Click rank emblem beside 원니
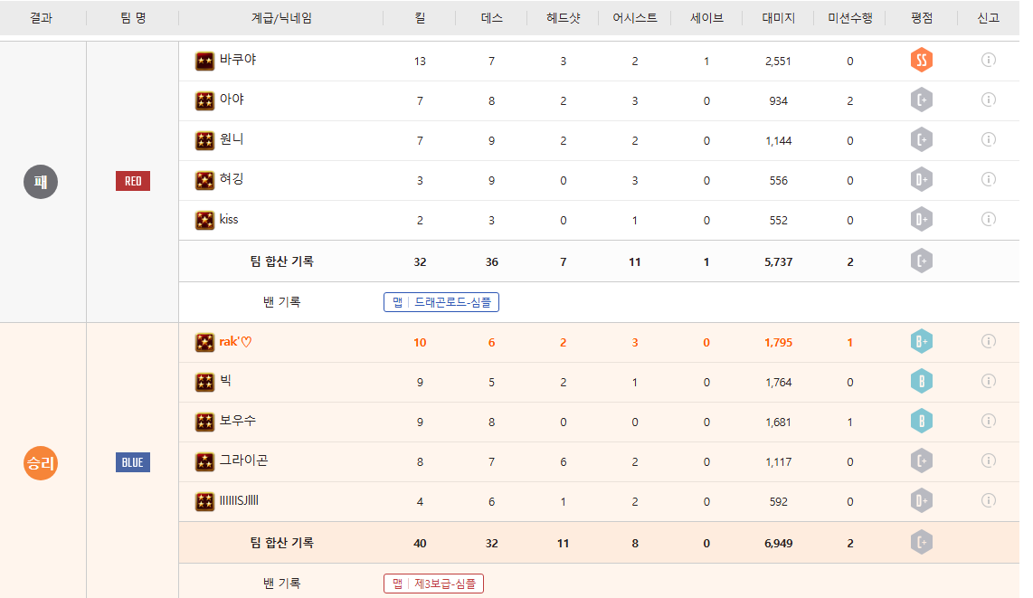This screenshot has height=598, width=1033. tap(205, 140)
